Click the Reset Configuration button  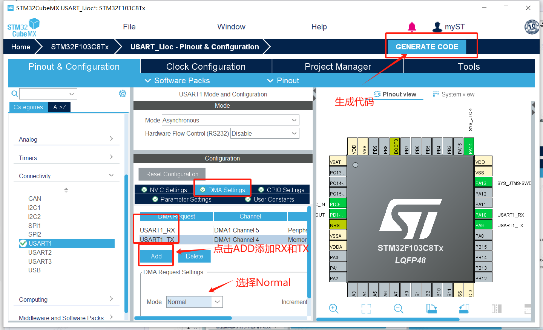coord(172,174)
